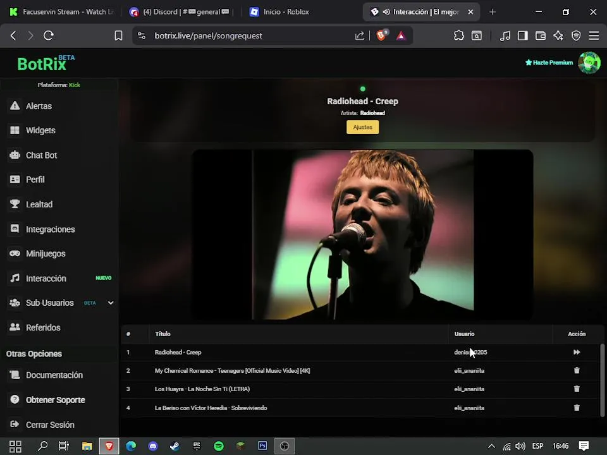Viewport: 607px width, 455px height.
Task: Show hidden system tray icons
Action: (491, 446)
